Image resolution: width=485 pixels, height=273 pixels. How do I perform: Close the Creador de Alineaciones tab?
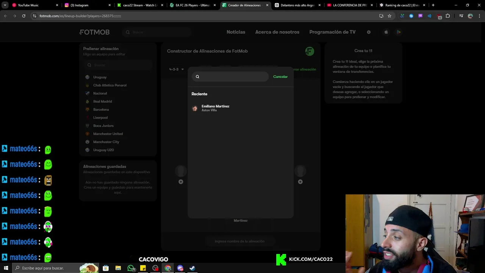click(267, 5)
